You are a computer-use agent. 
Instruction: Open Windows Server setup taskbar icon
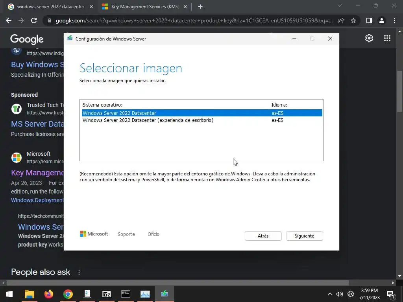coord(164,294)
